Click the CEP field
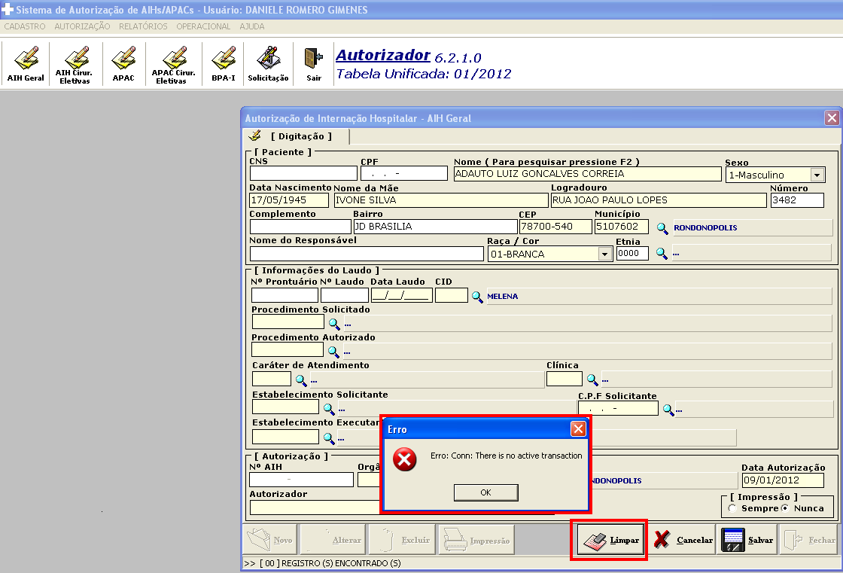Viewport: 843px width, 573px height. click(x=555, y=227)
